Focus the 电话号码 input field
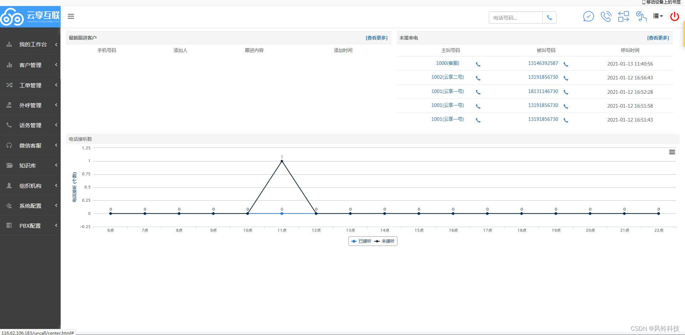Viewport: 685px width, 335px height. pos(516,17)
